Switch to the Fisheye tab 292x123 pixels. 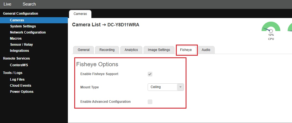(186, 50)
